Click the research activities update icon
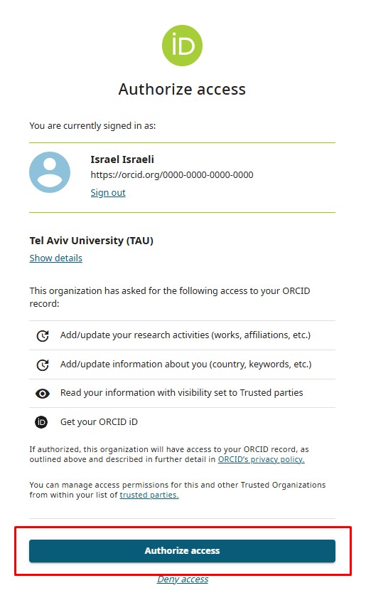366x598 pixels. coord(43,335)
